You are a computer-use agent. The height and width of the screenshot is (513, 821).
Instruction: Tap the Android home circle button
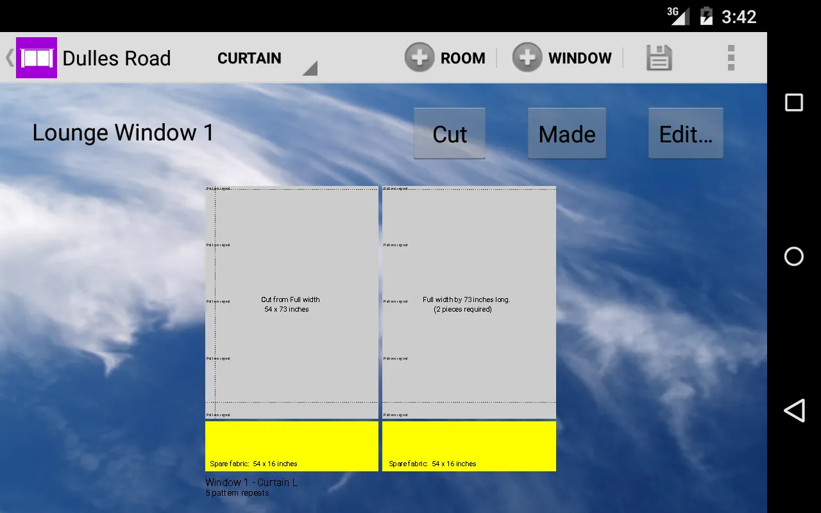794,256
